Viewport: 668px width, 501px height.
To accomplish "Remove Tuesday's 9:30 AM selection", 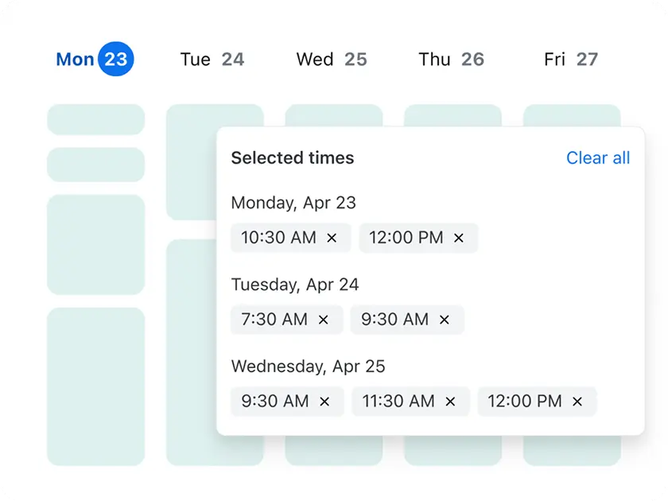I will 443,320.
